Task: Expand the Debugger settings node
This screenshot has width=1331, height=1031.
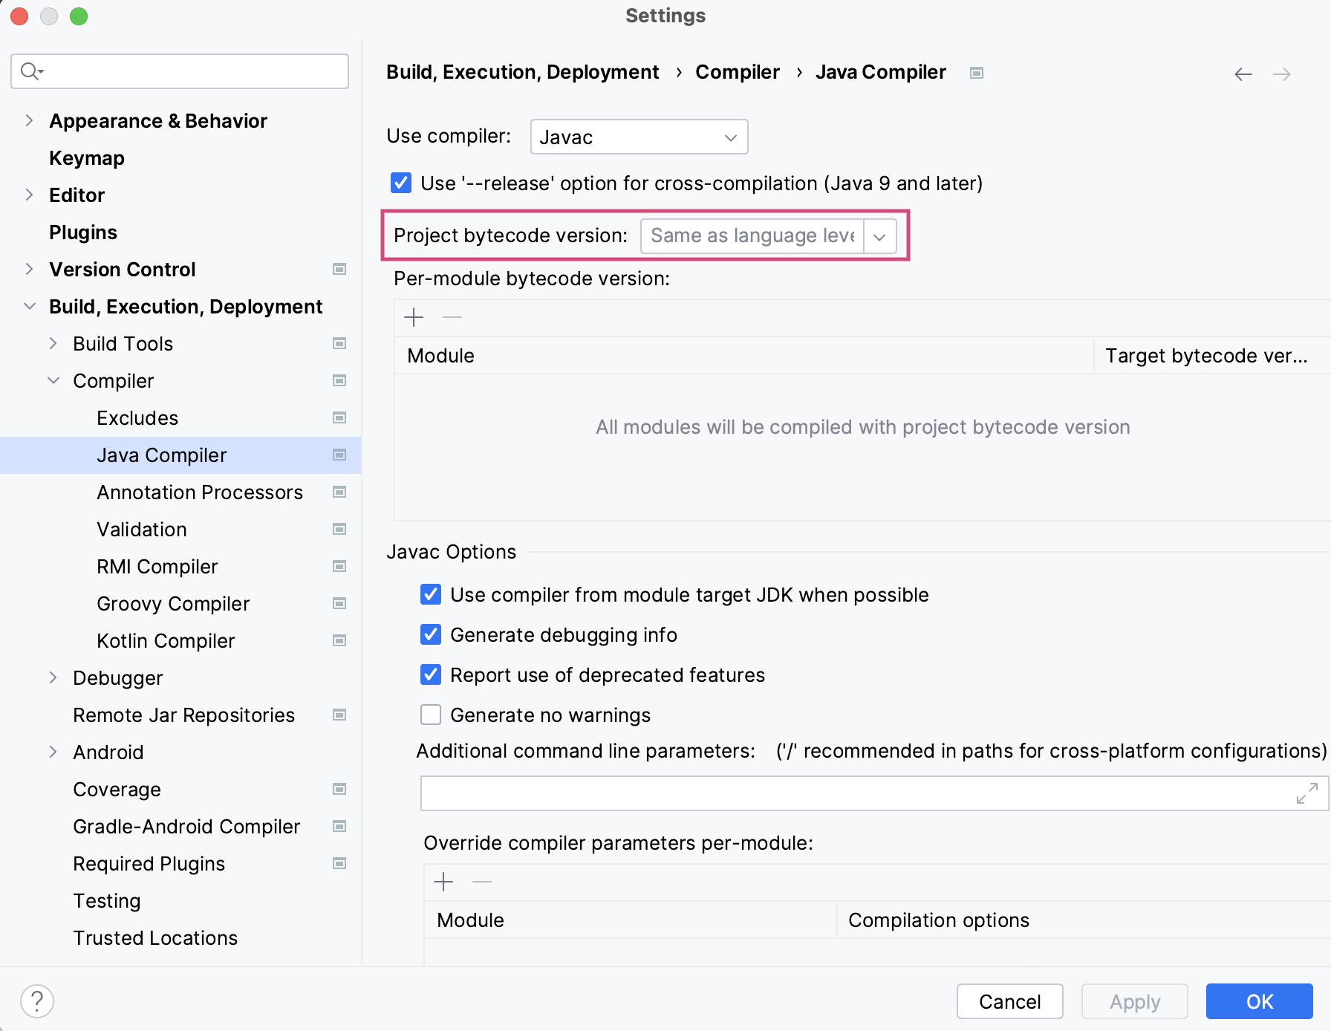Action: [53, 677]
